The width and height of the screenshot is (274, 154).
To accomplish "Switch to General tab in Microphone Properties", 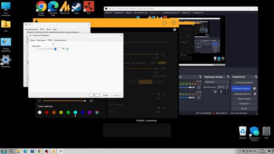I will coord(33,40).
